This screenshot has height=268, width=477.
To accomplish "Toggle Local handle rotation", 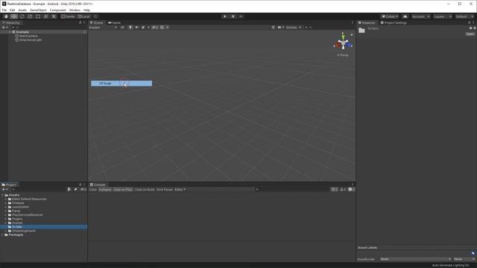I will point(83,16).
